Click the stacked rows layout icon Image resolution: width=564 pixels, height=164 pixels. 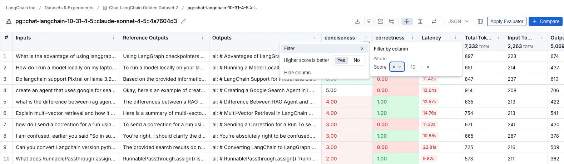coord(380,21)
